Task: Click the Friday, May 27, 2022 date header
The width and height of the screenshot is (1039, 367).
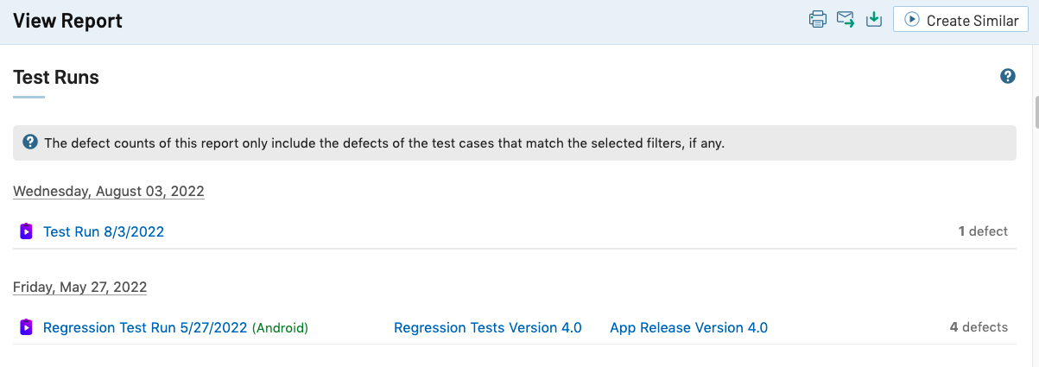Action: [80, 287]
